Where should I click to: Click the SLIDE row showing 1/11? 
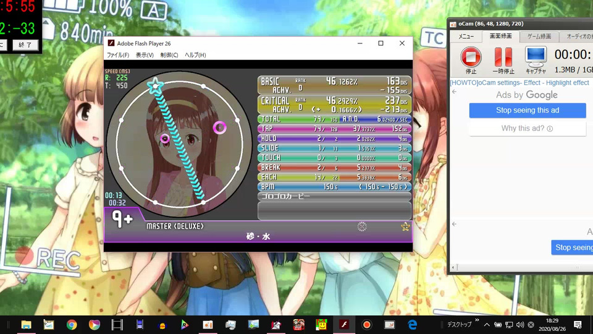pyautogui.click(x=334, y=148)
